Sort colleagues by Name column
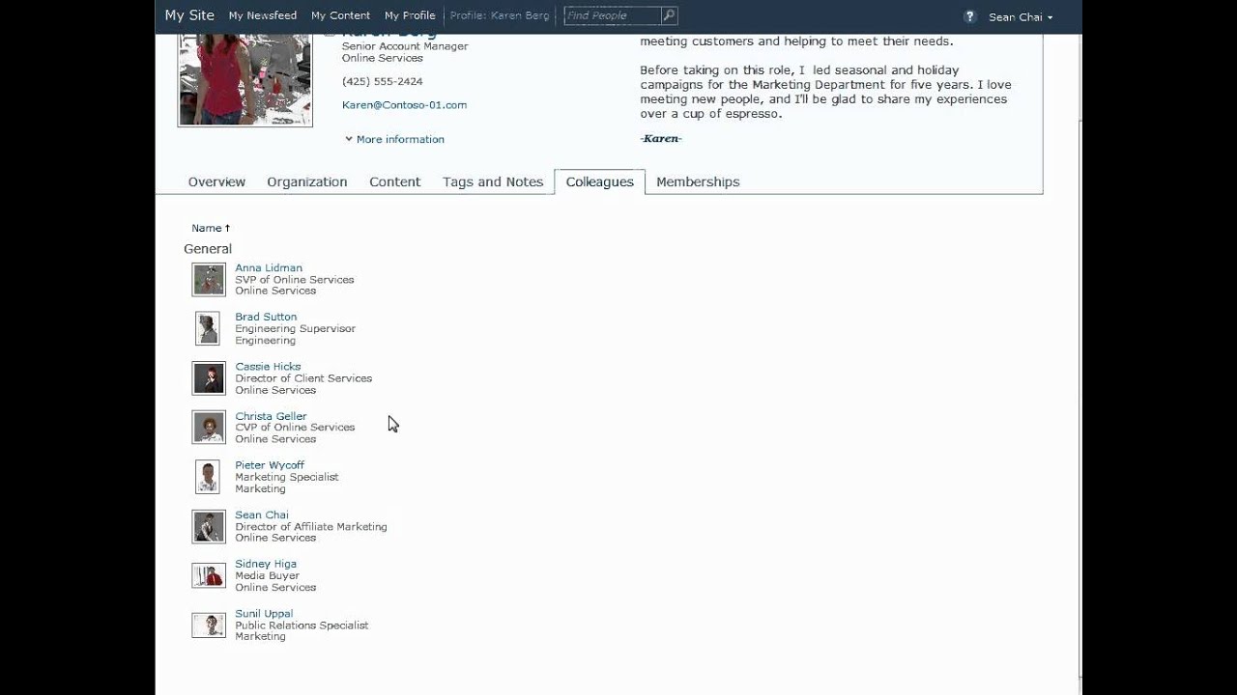This screenshot has height=695, width=1237. pyautogui.click(x=211, y=228)
